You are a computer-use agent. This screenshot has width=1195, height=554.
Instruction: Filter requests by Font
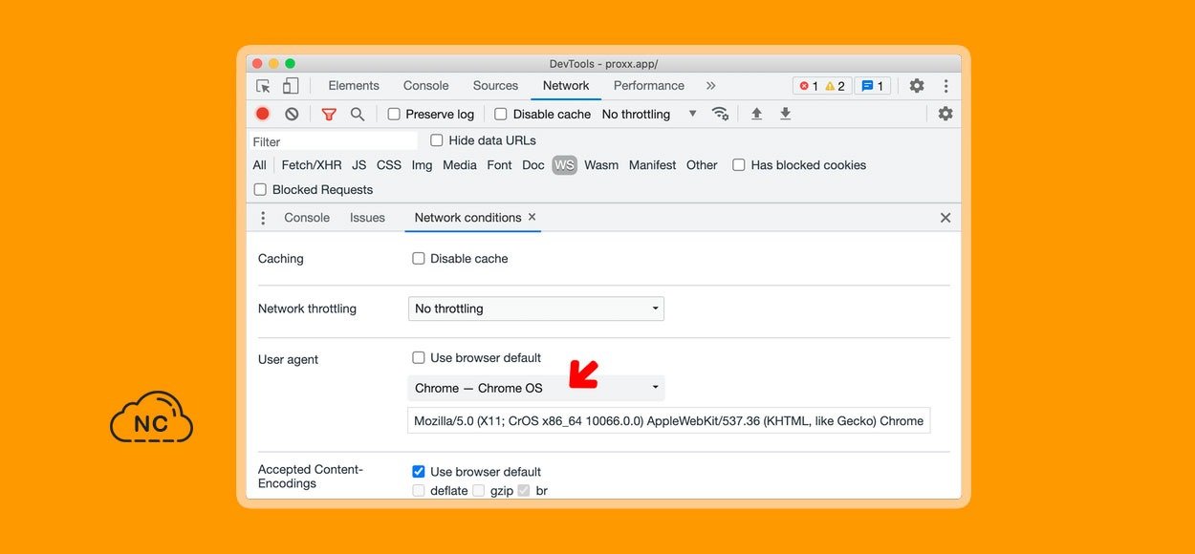[499, 165]
